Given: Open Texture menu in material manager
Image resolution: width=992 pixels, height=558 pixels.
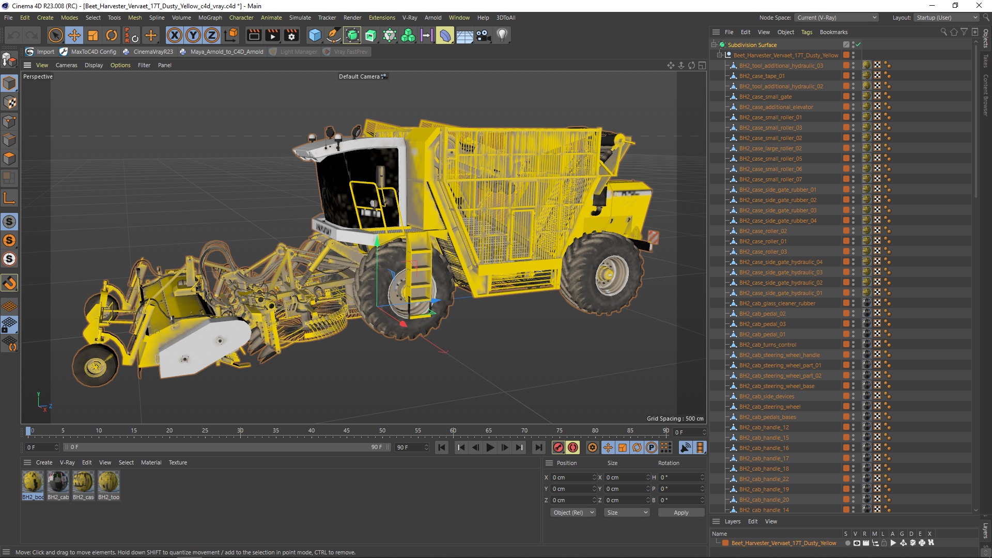Looking at the screenshot, I should [x=178, y=462].
